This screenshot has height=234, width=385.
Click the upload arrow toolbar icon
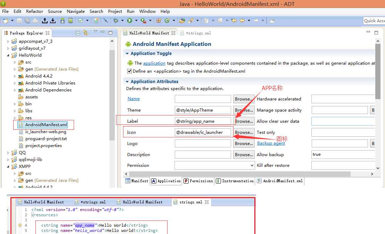[45, 21]
